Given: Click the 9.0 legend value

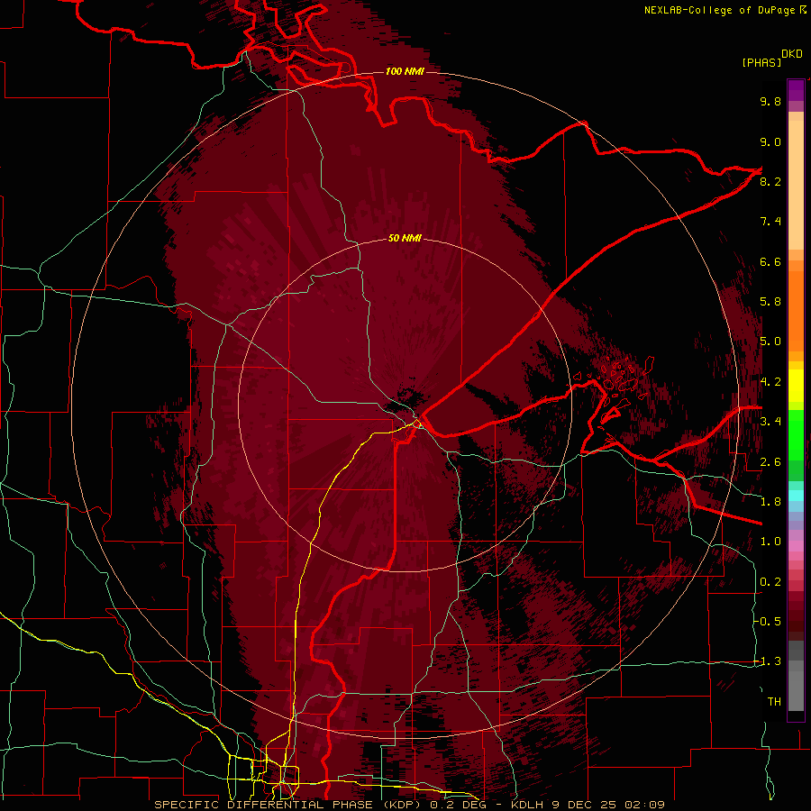Looking at the screenshot, I should click(770, 141).
